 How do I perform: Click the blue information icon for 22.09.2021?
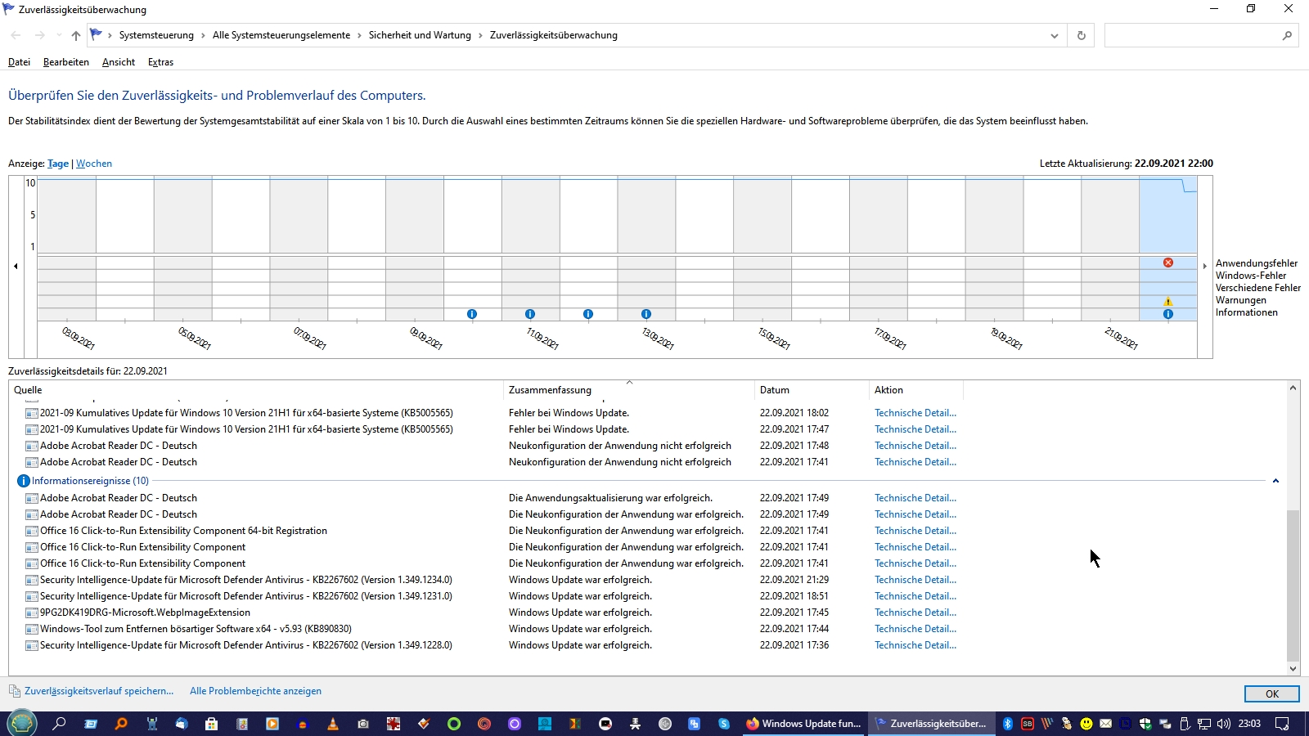1168,314
